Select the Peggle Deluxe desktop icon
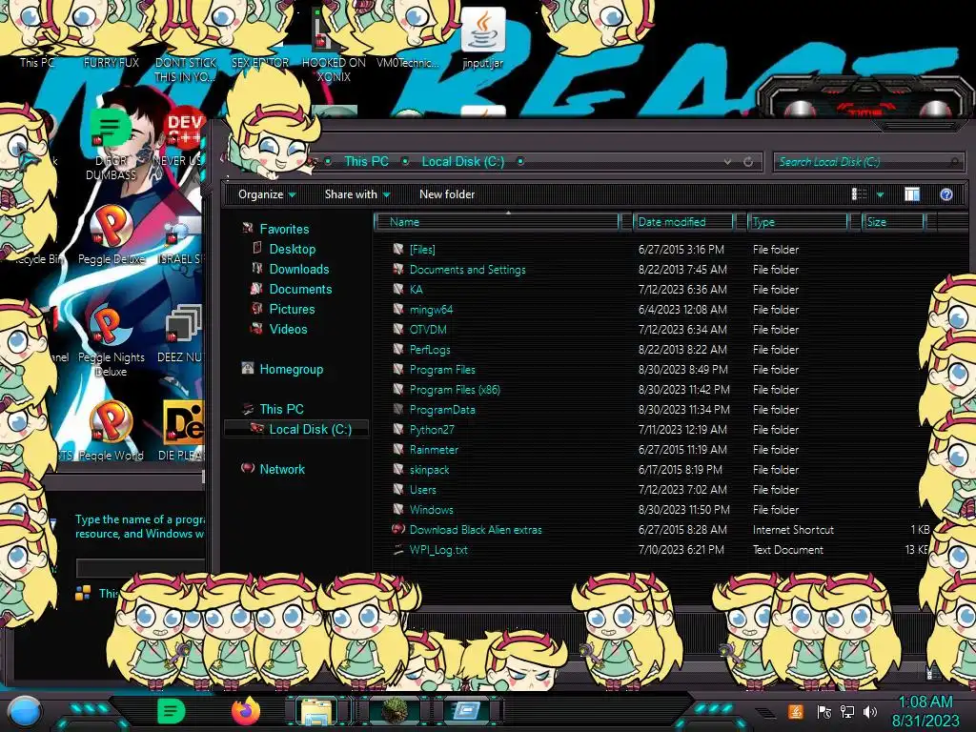Screen dimensions: 976x732 pos(111,235)
